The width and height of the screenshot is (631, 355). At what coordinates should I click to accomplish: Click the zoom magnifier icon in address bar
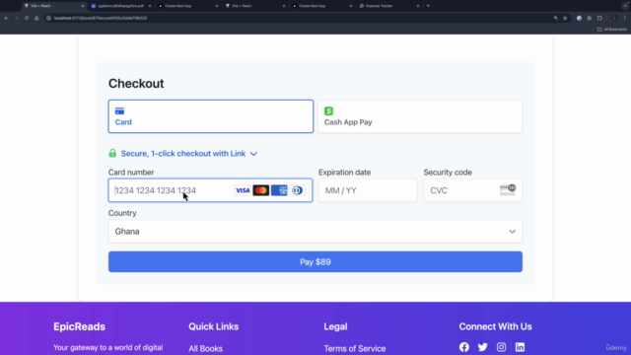[x=556, y=18]
